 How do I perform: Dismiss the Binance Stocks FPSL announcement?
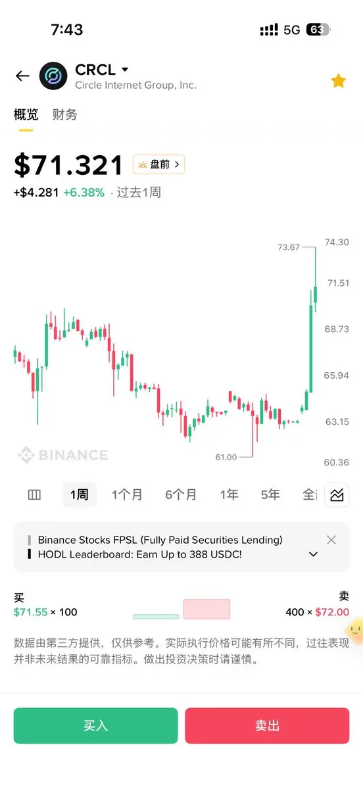tap(331, 540)
